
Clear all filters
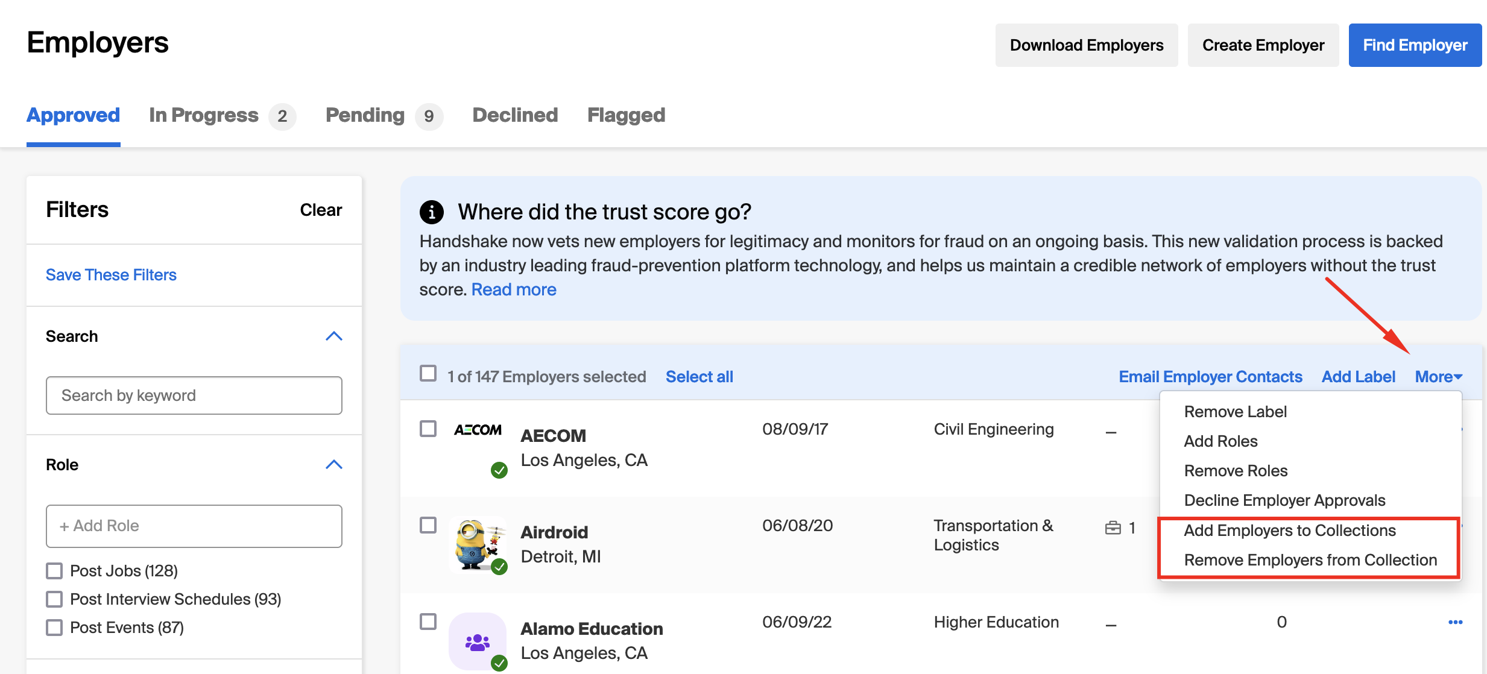(321, 210)
